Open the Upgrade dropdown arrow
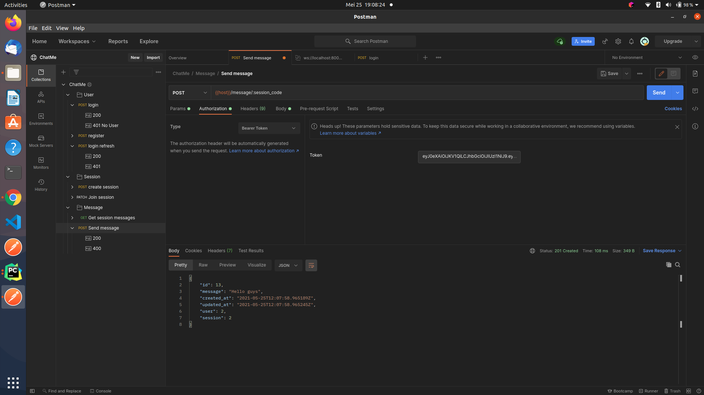The height and width of the screenshot is (395, 704). (x=696, y=41)
